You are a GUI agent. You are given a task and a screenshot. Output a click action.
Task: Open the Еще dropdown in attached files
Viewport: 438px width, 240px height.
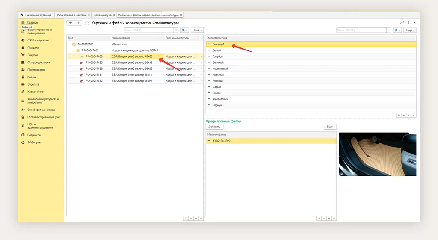pyautogui.click(x=330, y=127)
